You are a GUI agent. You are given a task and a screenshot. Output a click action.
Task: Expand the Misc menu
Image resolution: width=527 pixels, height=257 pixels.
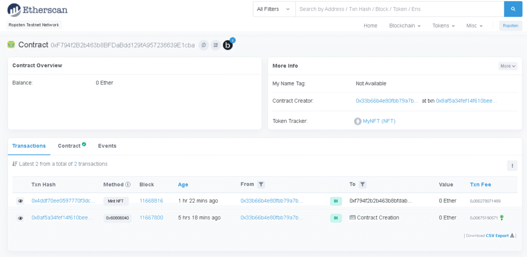click(x=474, y=26)
